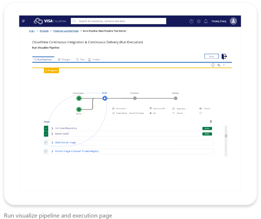Click the user avatar for Hoang Dang
261x219 pixels.
click(x=233, y=21)
